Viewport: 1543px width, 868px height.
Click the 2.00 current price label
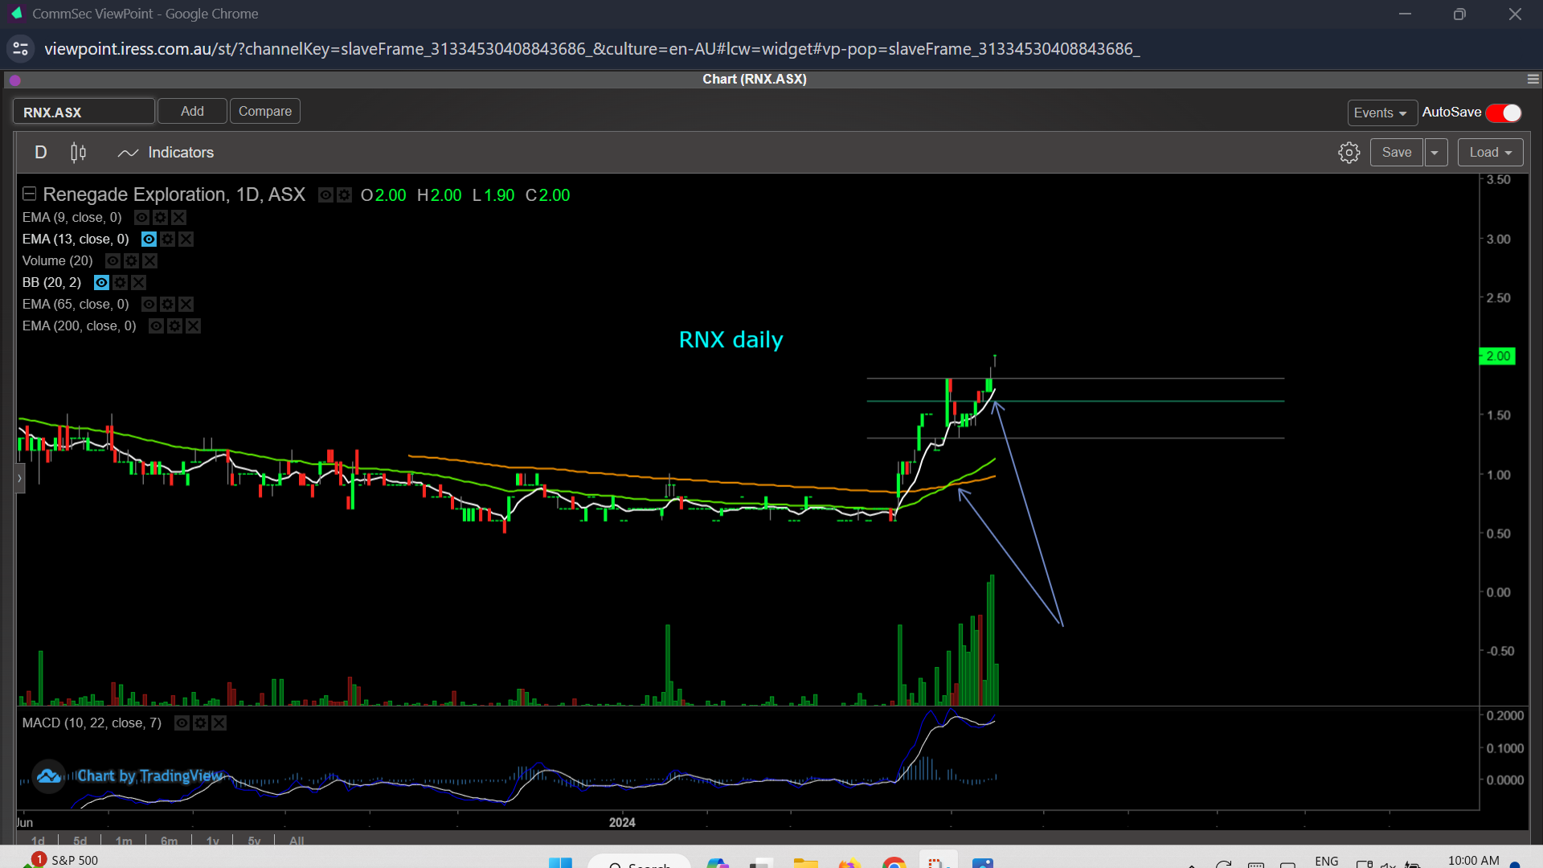click(x=1497, y=356)
